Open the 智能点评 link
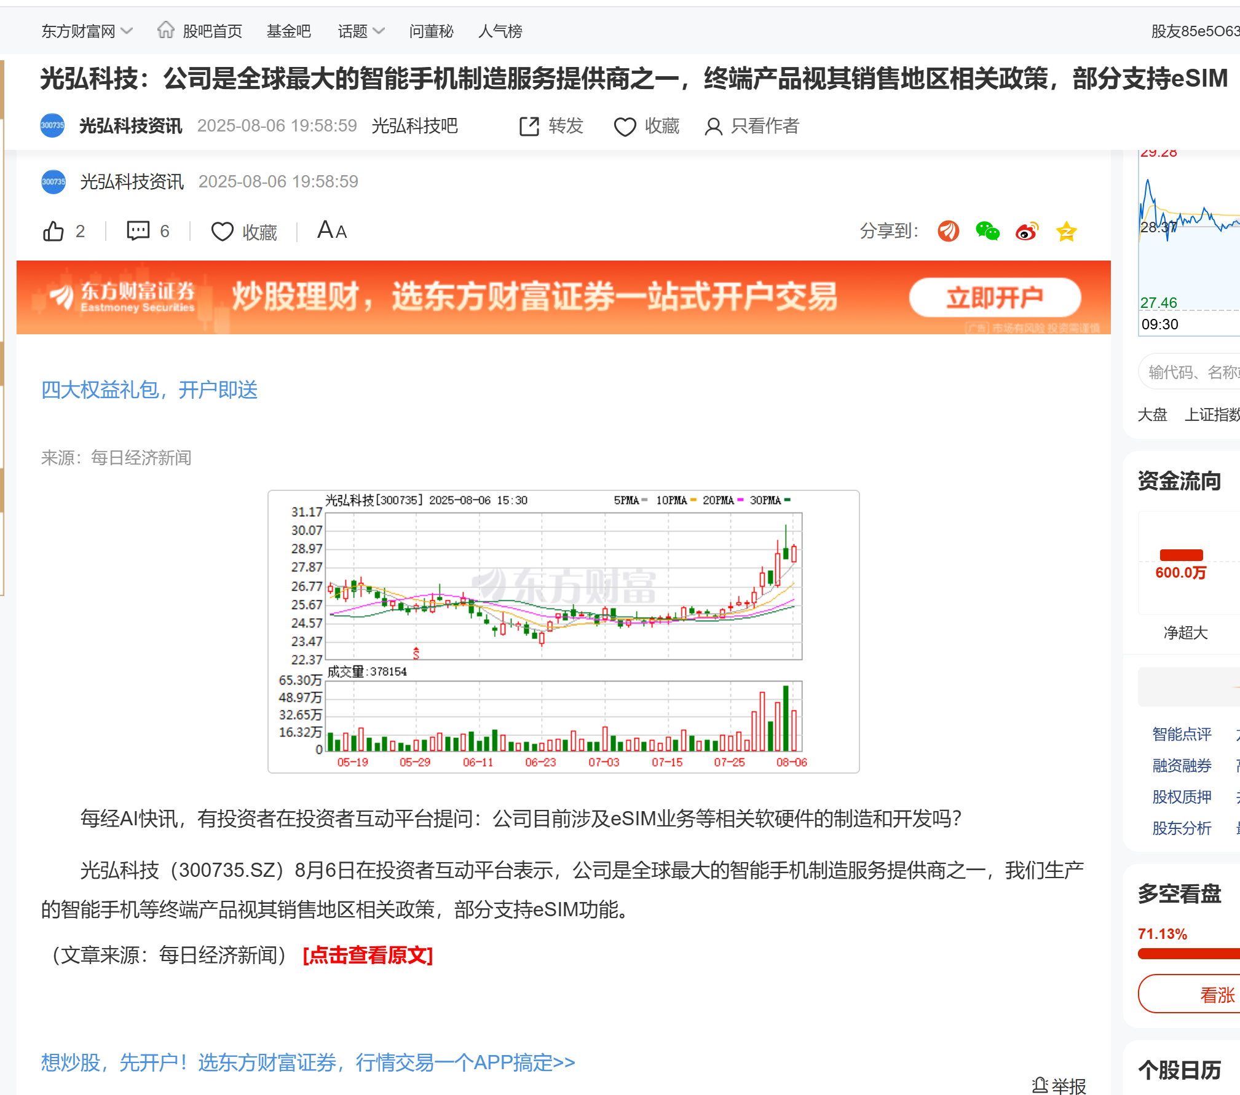This screenshot has height=1095, width=1240. tap(1182, 734)
